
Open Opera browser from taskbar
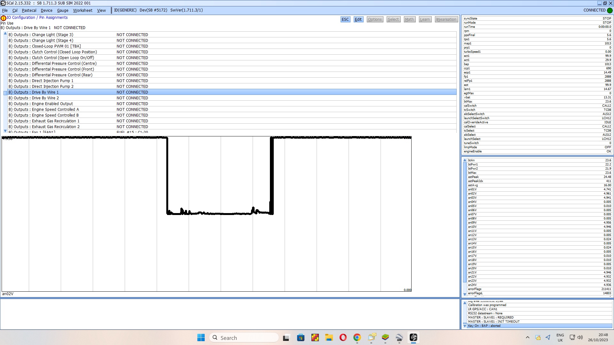[x=343, y=338]
